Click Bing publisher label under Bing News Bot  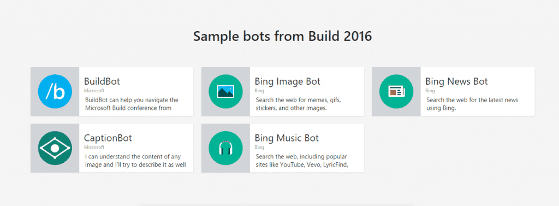430,91
